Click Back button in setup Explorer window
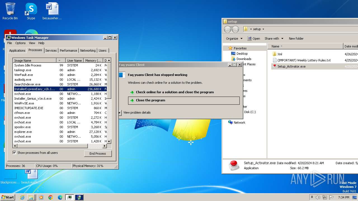The image size is (358, 201). (228, 29)
